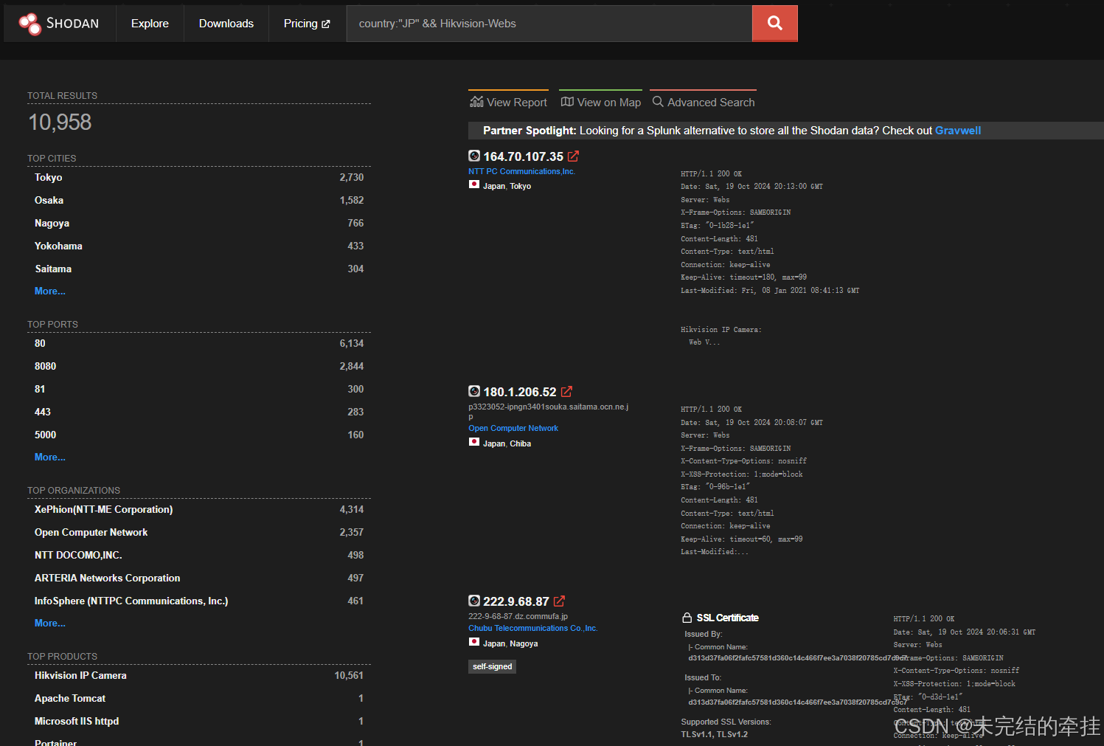Filter by Hikvision IP Camera product
This screenshot has height=746, width=1104.
[199, 675]
